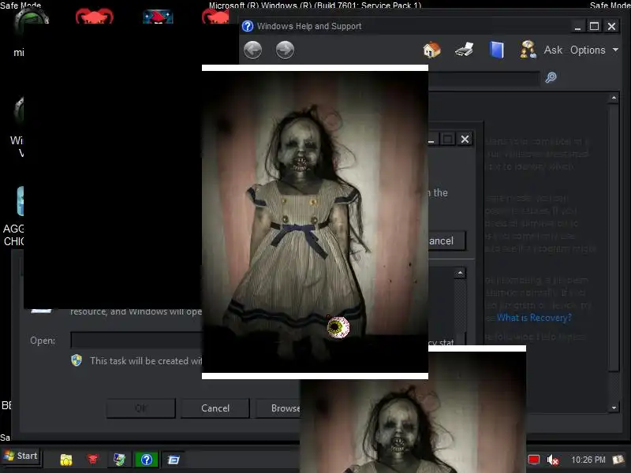
Task: Open Browse Help blue book icon
Action: pyautogui.click(x=497, y=50)
